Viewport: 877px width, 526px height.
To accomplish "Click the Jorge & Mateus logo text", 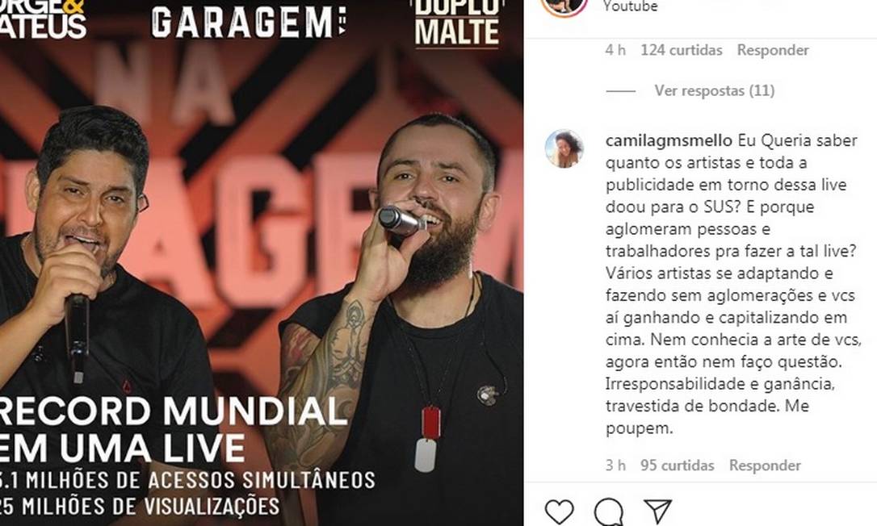I will click(43, 19).
